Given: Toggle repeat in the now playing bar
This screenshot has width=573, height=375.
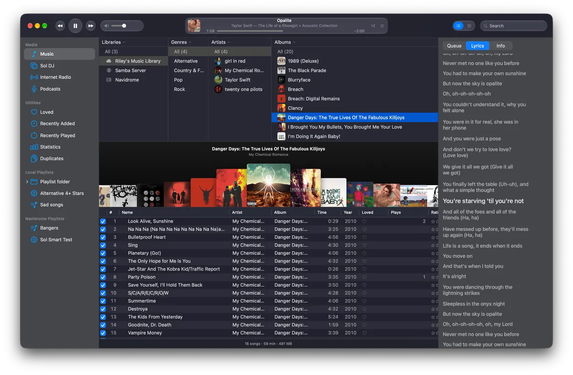Looking at the screenshot, I should (382, 26).
